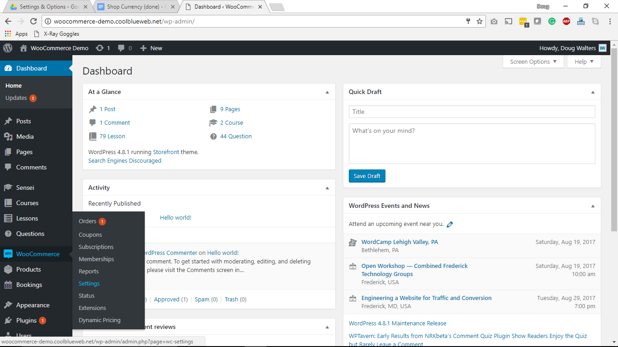
Task: Click the Courses book icon in sidebar
Action: pyautogui.click(x=8, y=203)
